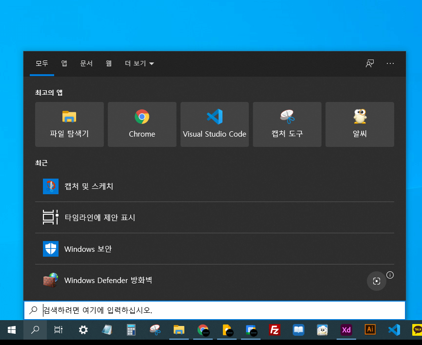The width and height of the screenshot is (422, 345).
Task: Open the Calculator on the taskbar
Action: pyautogui.click(x=131, y=330)
